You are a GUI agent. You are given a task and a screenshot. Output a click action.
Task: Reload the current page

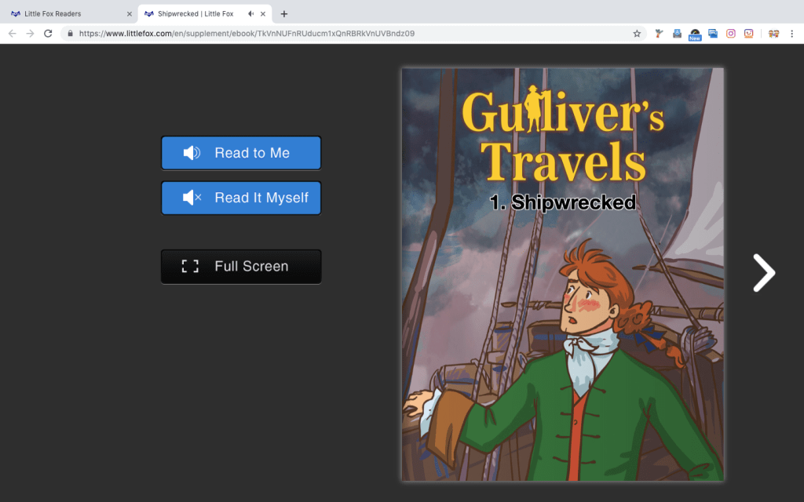click(48, 34)
